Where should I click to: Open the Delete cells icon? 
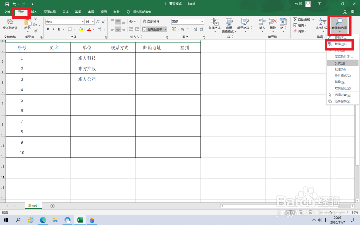[x=273, y=22]
